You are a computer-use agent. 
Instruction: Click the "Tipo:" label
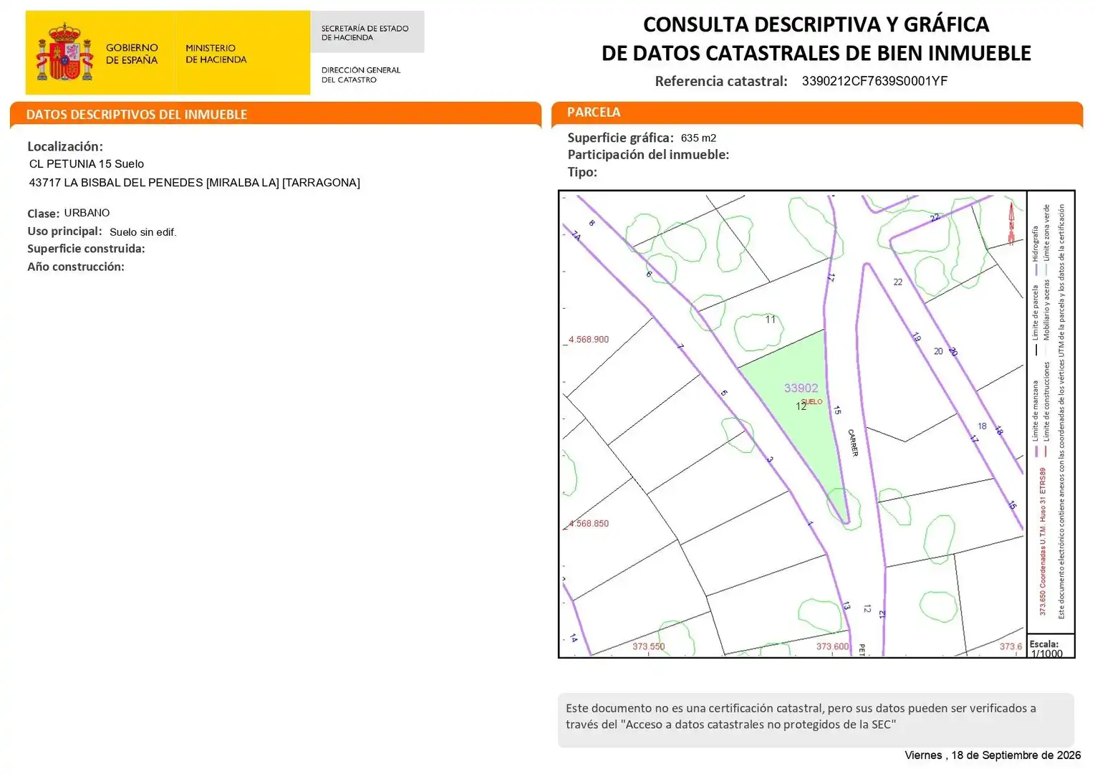pos(582,172)
